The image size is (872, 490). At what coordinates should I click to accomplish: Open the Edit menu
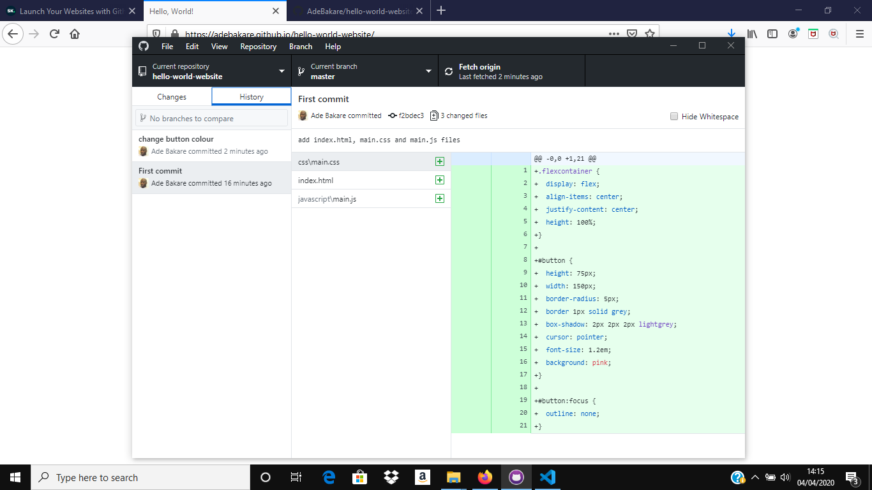pyautogui.click(x=192, y=47)
